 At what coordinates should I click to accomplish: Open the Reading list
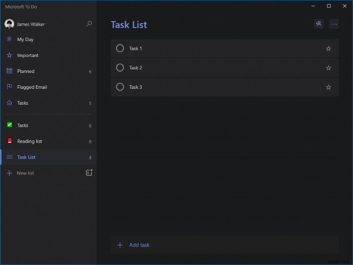30,141
